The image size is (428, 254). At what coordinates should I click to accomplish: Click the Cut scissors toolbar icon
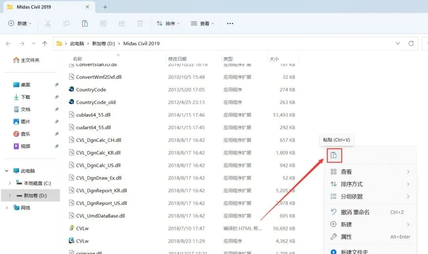click(48, 23)
